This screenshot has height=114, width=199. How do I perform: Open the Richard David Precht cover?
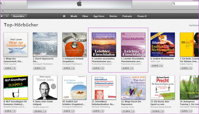tap(162, 87)
